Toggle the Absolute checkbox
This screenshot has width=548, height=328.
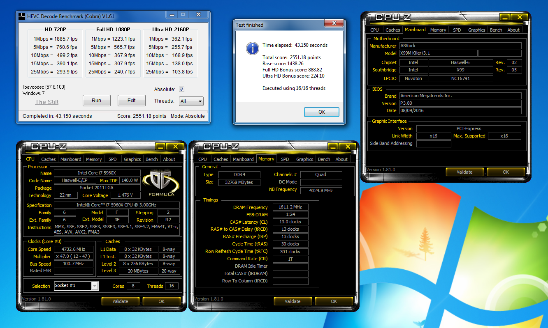click(x=181, y=89)
